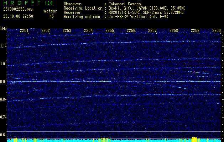
Task: Pick the 2257 time marker
Action: point(152,31)
